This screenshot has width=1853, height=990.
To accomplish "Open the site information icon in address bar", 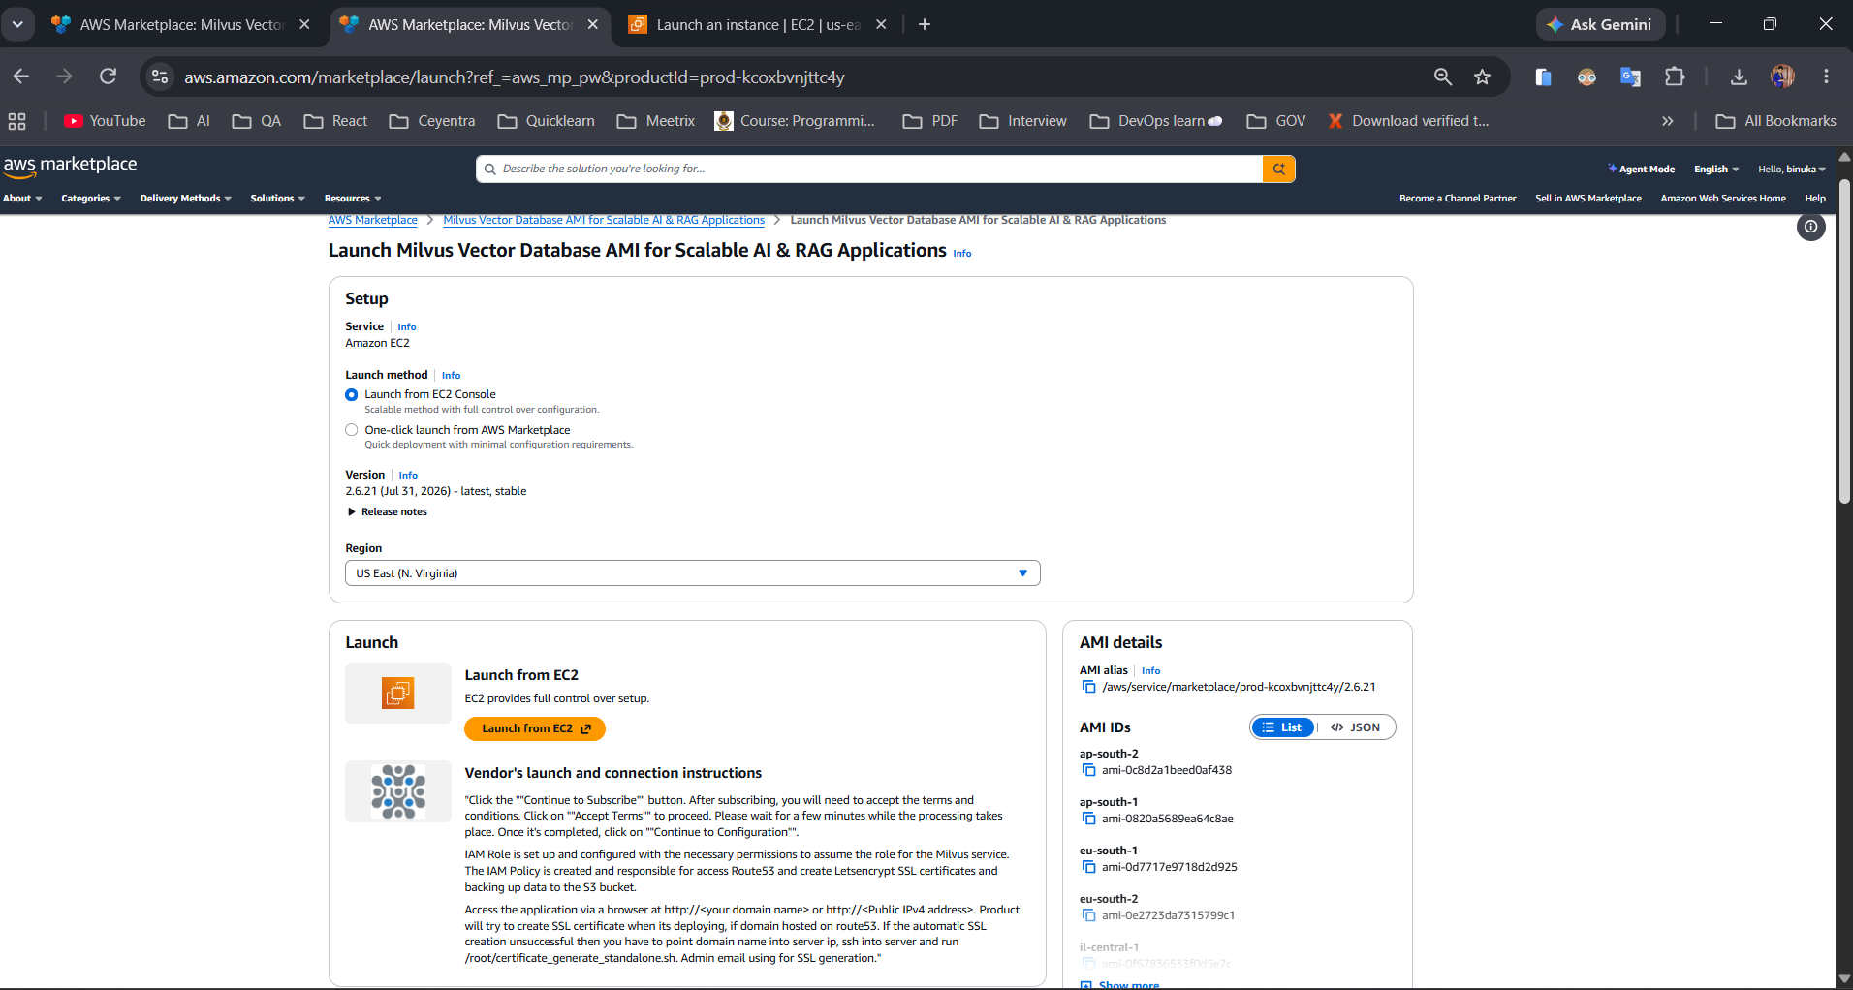I will [161, 77].
